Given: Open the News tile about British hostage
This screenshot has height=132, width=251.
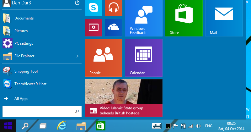Looking at the screenshot, I should [x=124, y=98].
